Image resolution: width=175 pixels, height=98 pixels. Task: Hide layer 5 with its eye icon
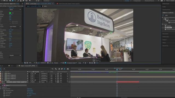(x=28, y=80)
